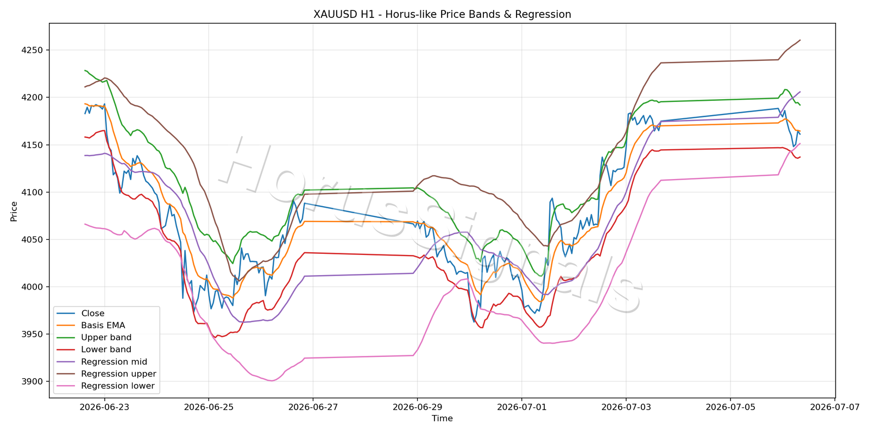The height and width of the screenshot is (434, 869).
Task: Click the 2026-06-27 date tick label
Action: (313, 407)
